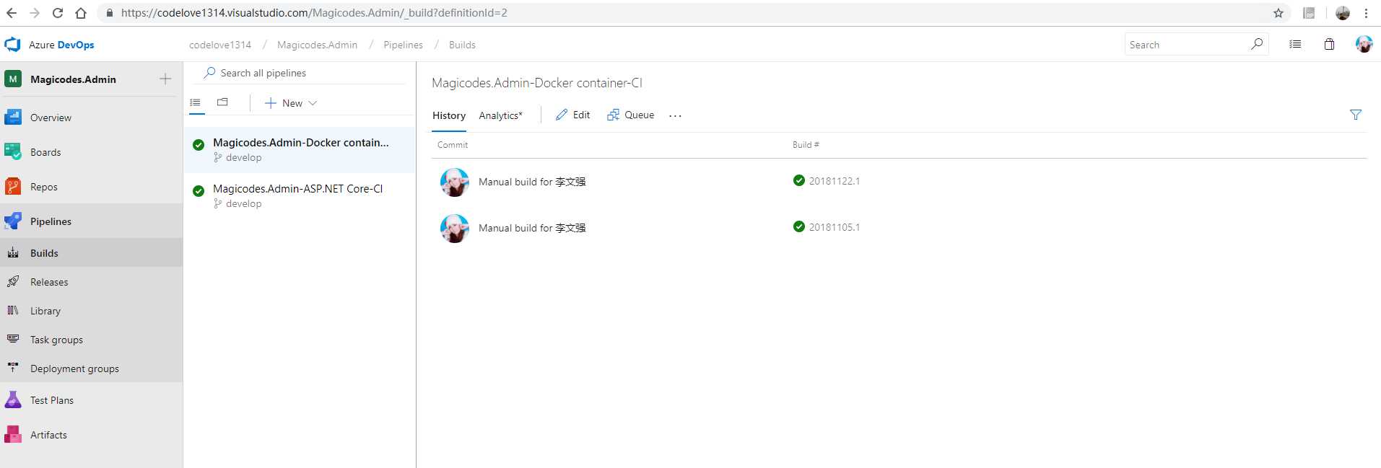Open build 20181122.1

point(834,181)
